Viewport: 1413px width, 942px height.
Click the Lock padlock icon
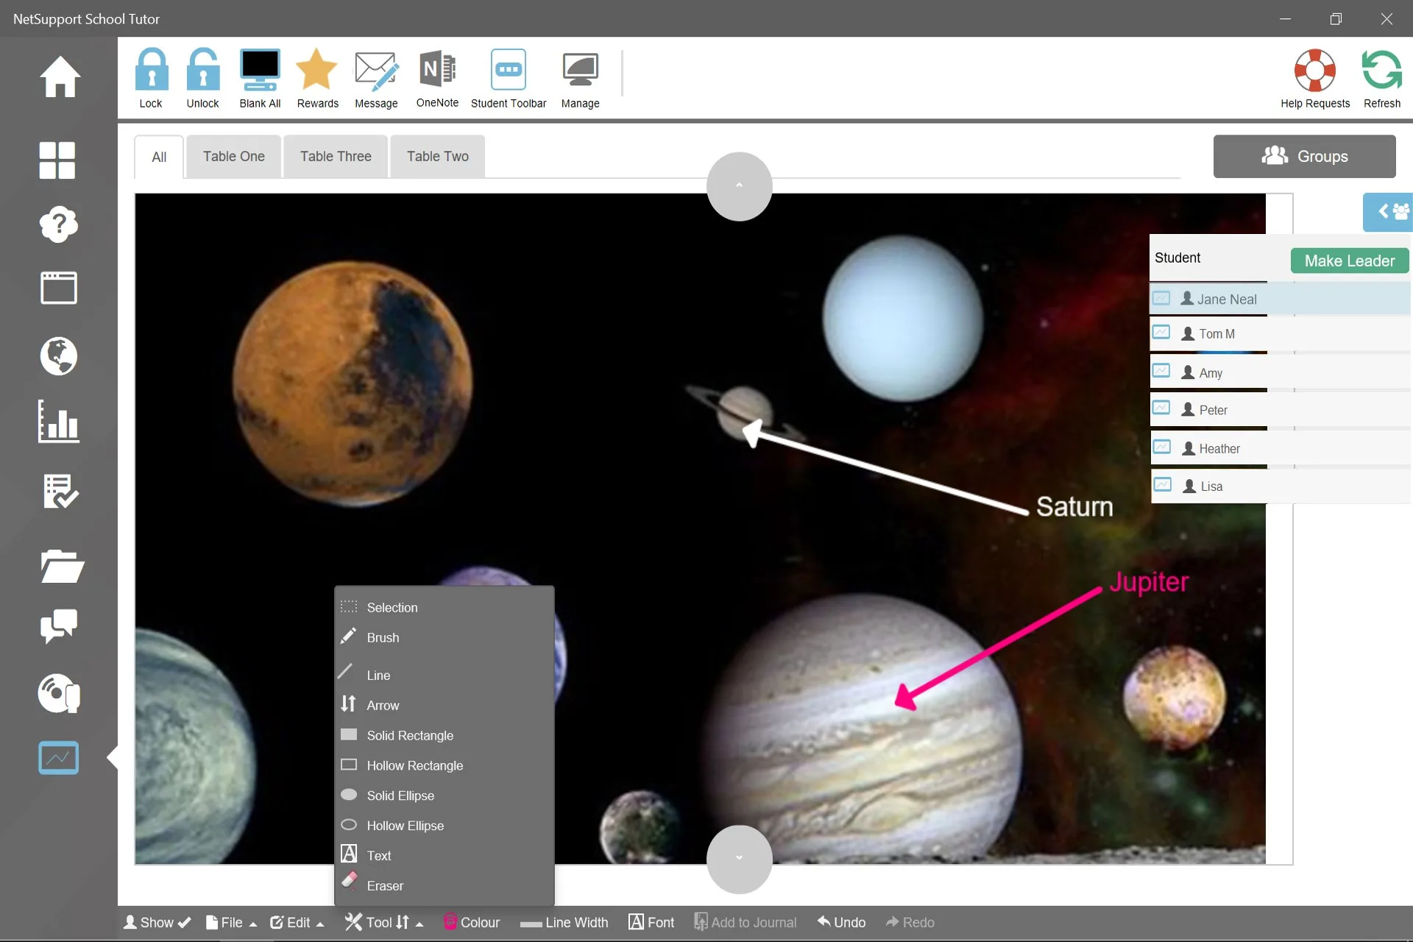pyautogui.click(x=151, y=70)
